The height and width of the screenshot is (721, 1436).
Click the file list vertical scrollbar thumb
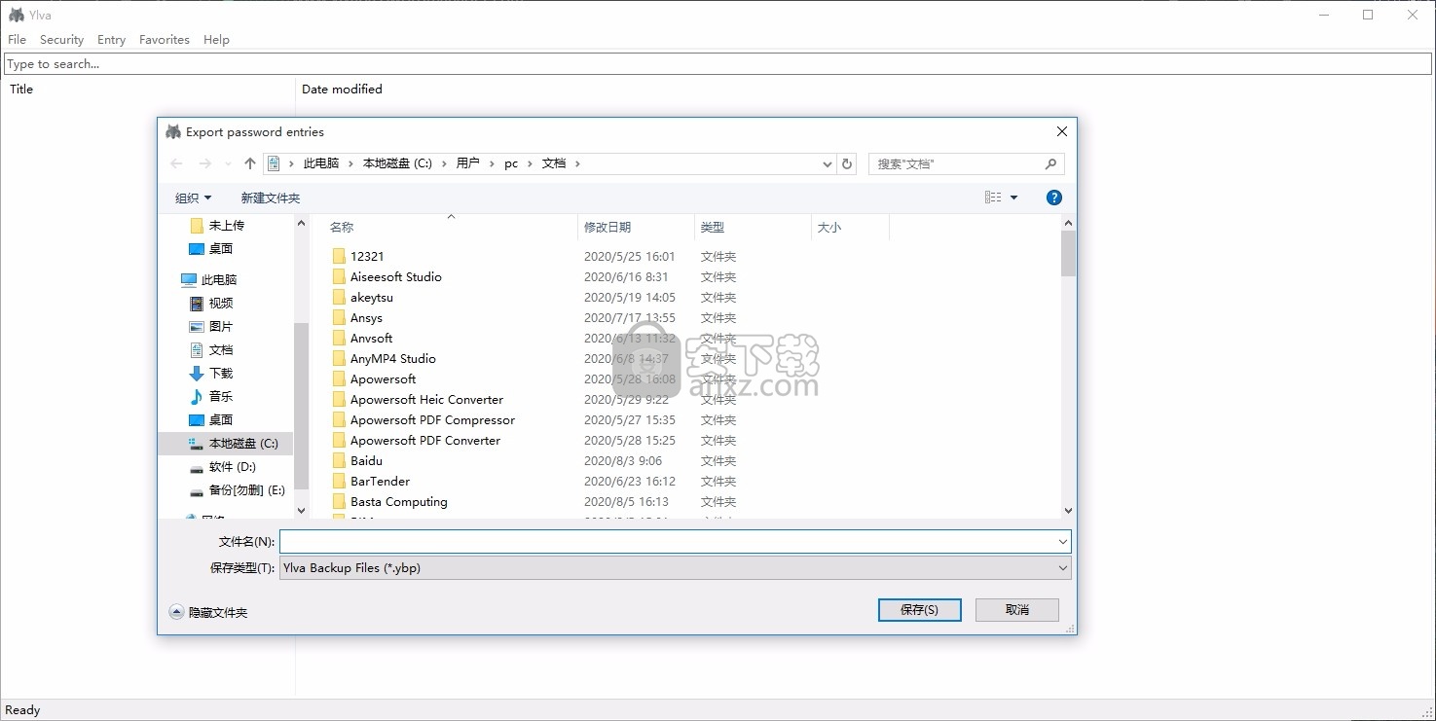click(1068, 253)
